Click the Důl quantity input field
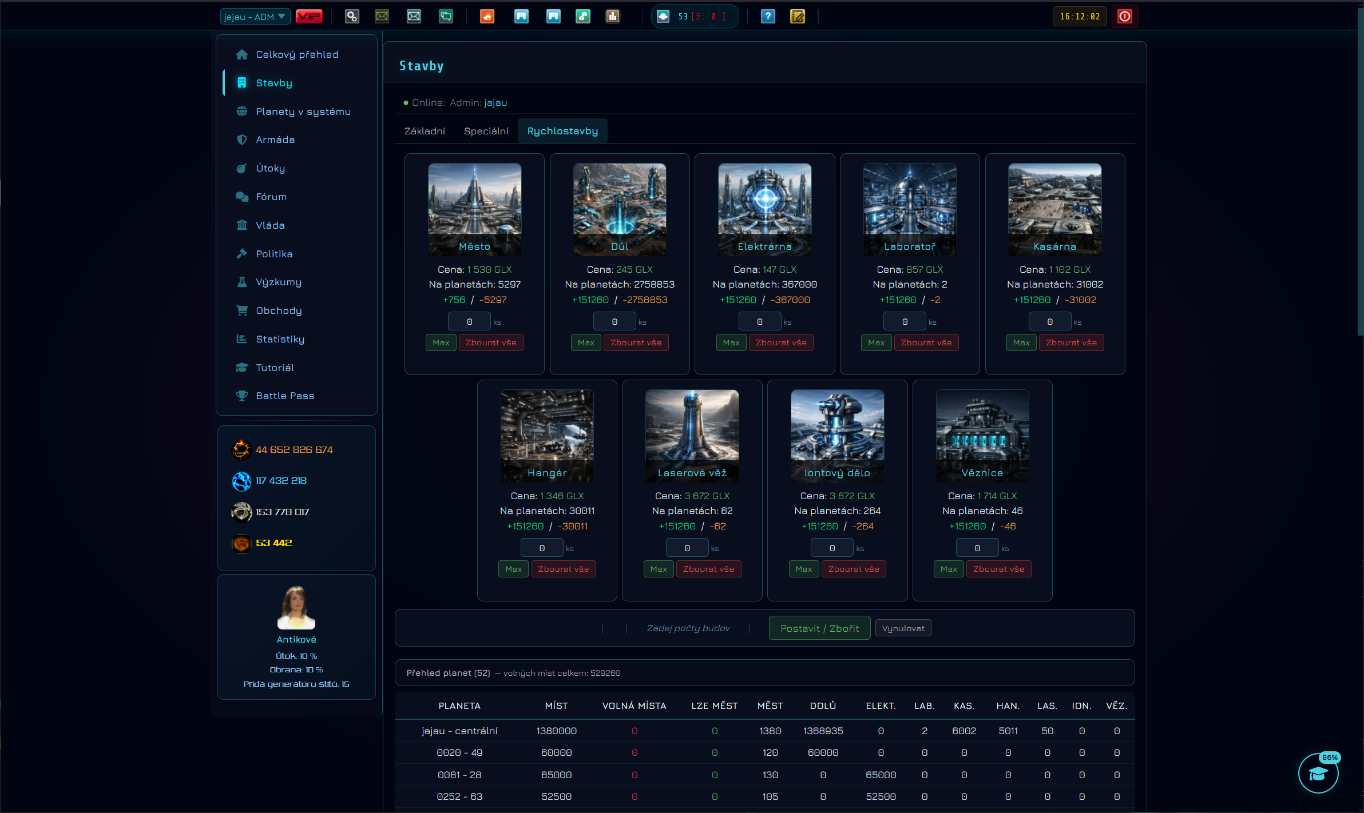Viewport: 1364px width, 813px height. coord(614,321)
